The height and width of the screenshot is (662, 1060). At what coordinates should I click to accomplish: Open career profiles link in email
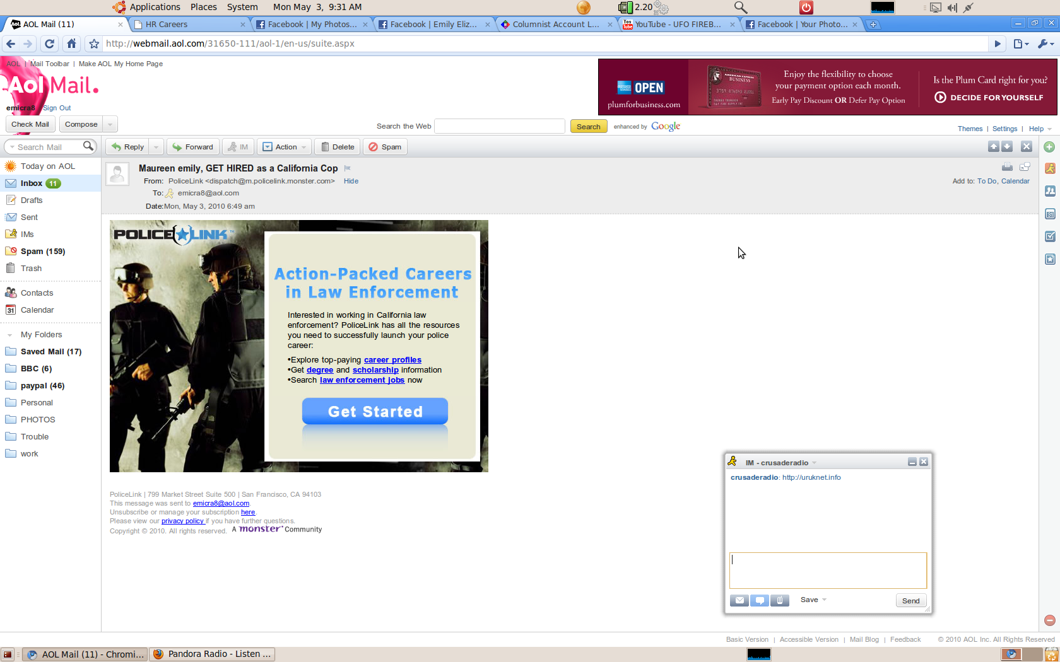392,360
